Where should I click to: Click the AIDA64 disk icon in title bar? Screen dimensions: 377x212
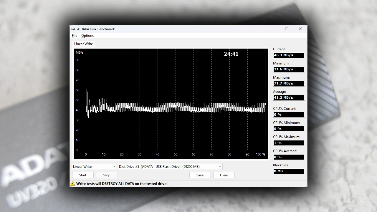pyautogui.click(x=73, y=29)
